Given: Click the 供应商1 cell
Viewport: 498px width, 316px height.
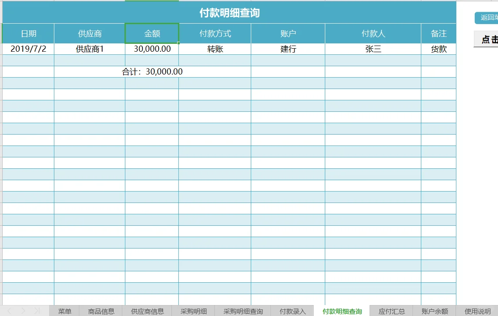Looking at the screenshot, I should tap(89, 49).
